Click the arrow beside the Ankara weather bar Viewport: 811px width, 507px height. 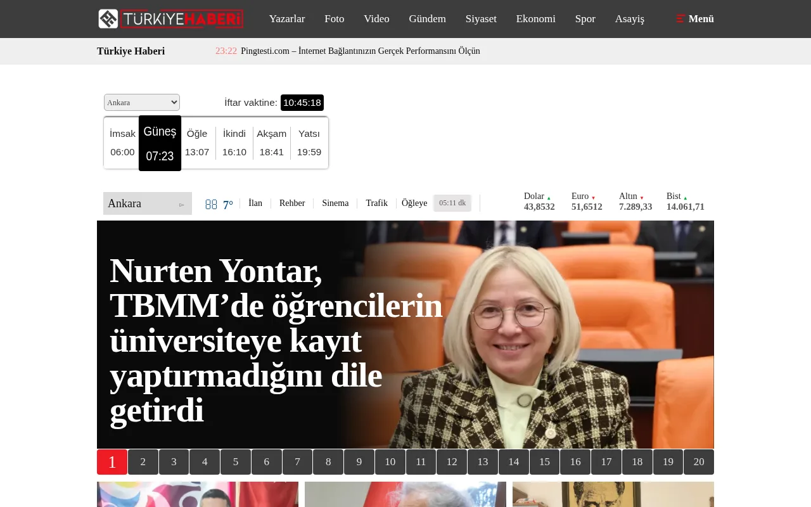point(182,205)
